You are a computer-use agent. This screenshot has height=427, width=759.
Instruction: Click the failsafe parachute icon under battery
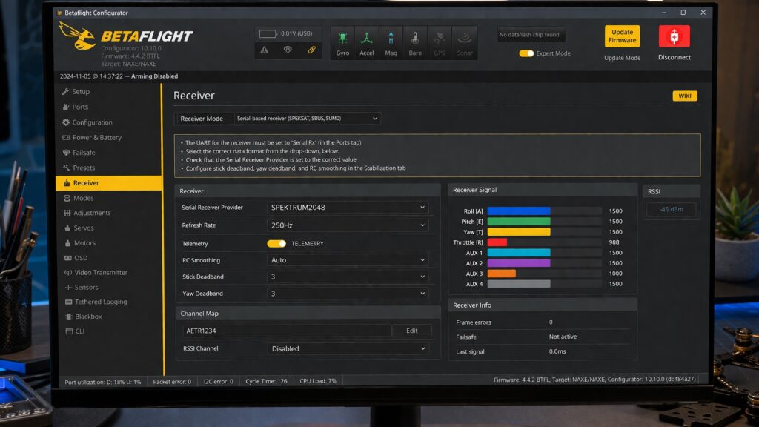click(288, 50)
